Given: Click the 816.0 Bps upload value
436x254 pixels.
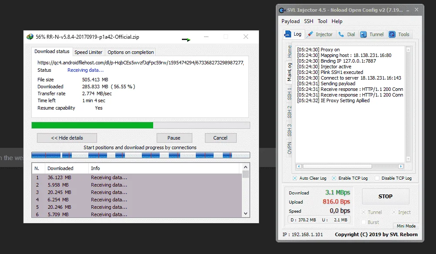Looking at the screenshot, I should [336, 201].
